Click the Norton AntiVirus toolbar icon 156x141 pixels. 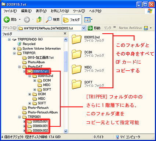pyautogui.click(x=146, y=28)
